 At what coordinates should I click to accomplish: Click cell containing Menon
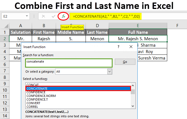pos(97,39)
